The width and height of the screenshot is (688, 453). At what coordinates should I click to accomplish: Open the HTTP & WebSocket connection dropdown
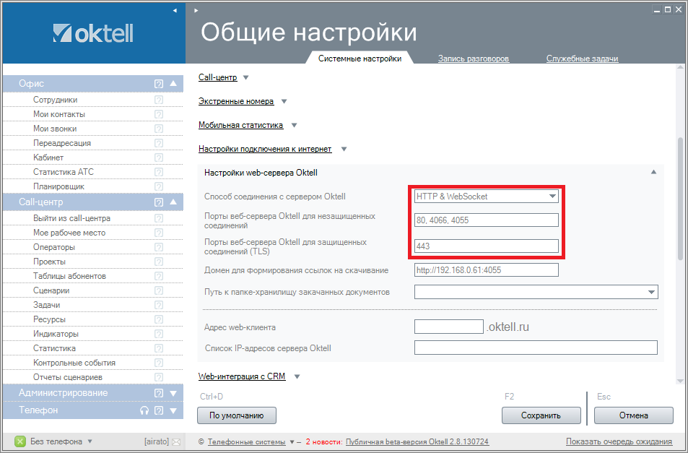552,197
